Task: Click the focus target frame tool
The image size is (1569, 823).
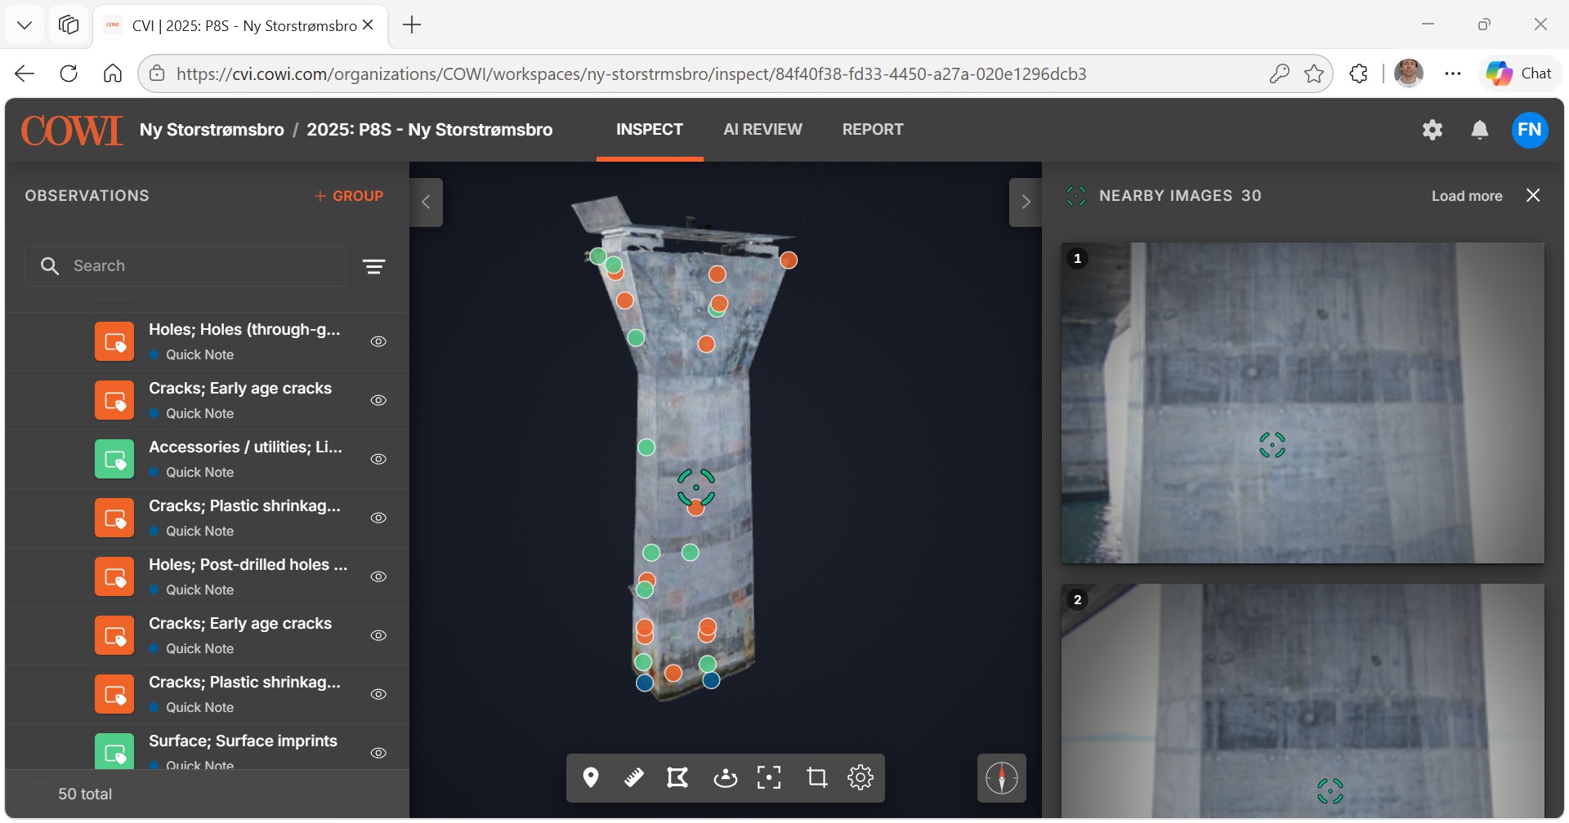Action: [x=769, y=777]
